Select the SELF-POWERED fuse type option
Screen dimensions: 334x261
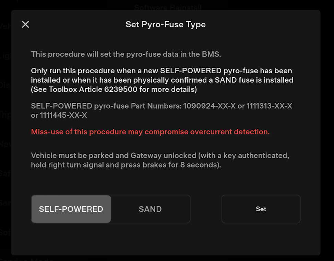pos(71,209)
